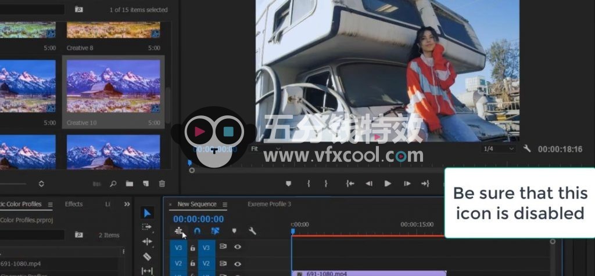
Task: Click lower project search field
Action: click(32, 235)
